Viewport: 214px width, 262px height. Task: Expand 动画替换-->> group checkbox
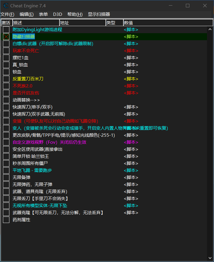click(x=6, y=100)
